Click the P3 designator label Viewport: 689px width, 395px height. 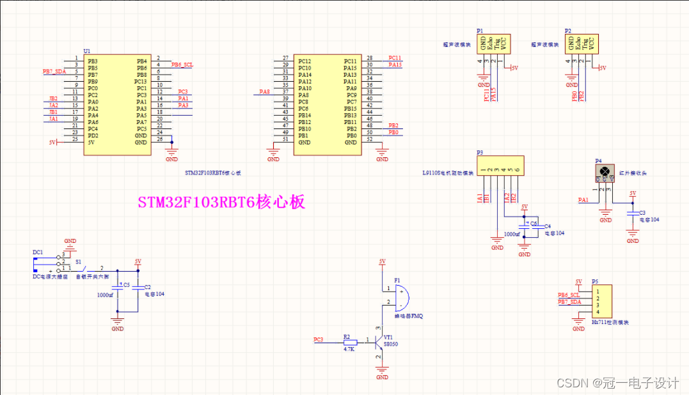480,153
